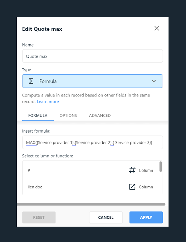
Task: Switch to the ADVANCED tab
Action: pos(100,115)
